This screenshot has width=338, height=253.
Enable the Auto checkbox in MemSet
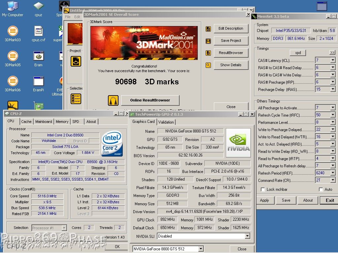(x=321, y=189)
